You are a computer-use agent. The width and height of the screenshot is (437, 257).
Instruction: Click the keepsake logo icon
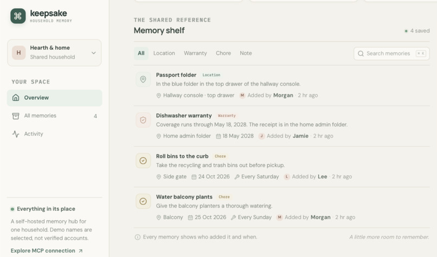pos(18,16)
